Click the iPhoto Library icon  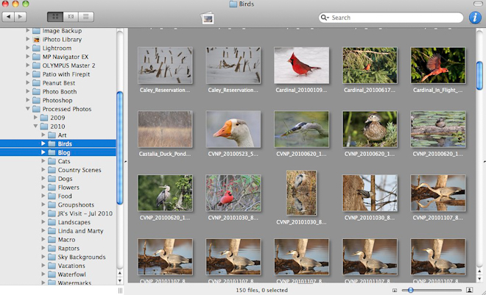point(37,39)
